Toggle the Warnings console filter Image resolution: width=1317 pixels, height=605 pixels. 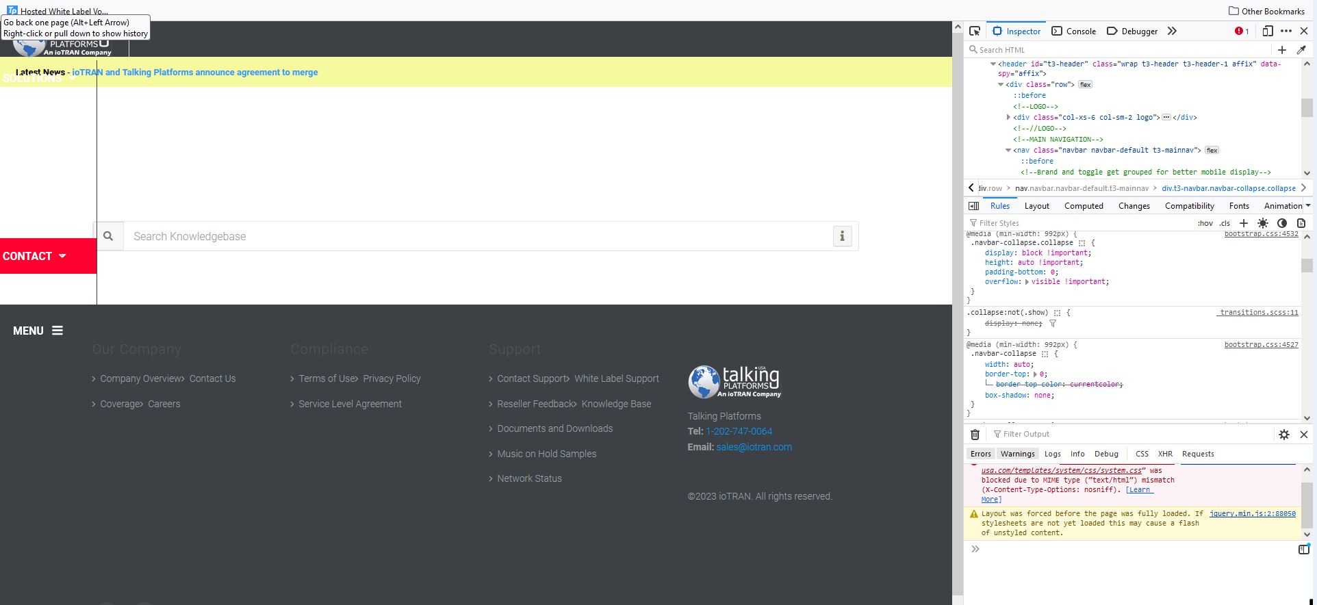(1017, 454)
